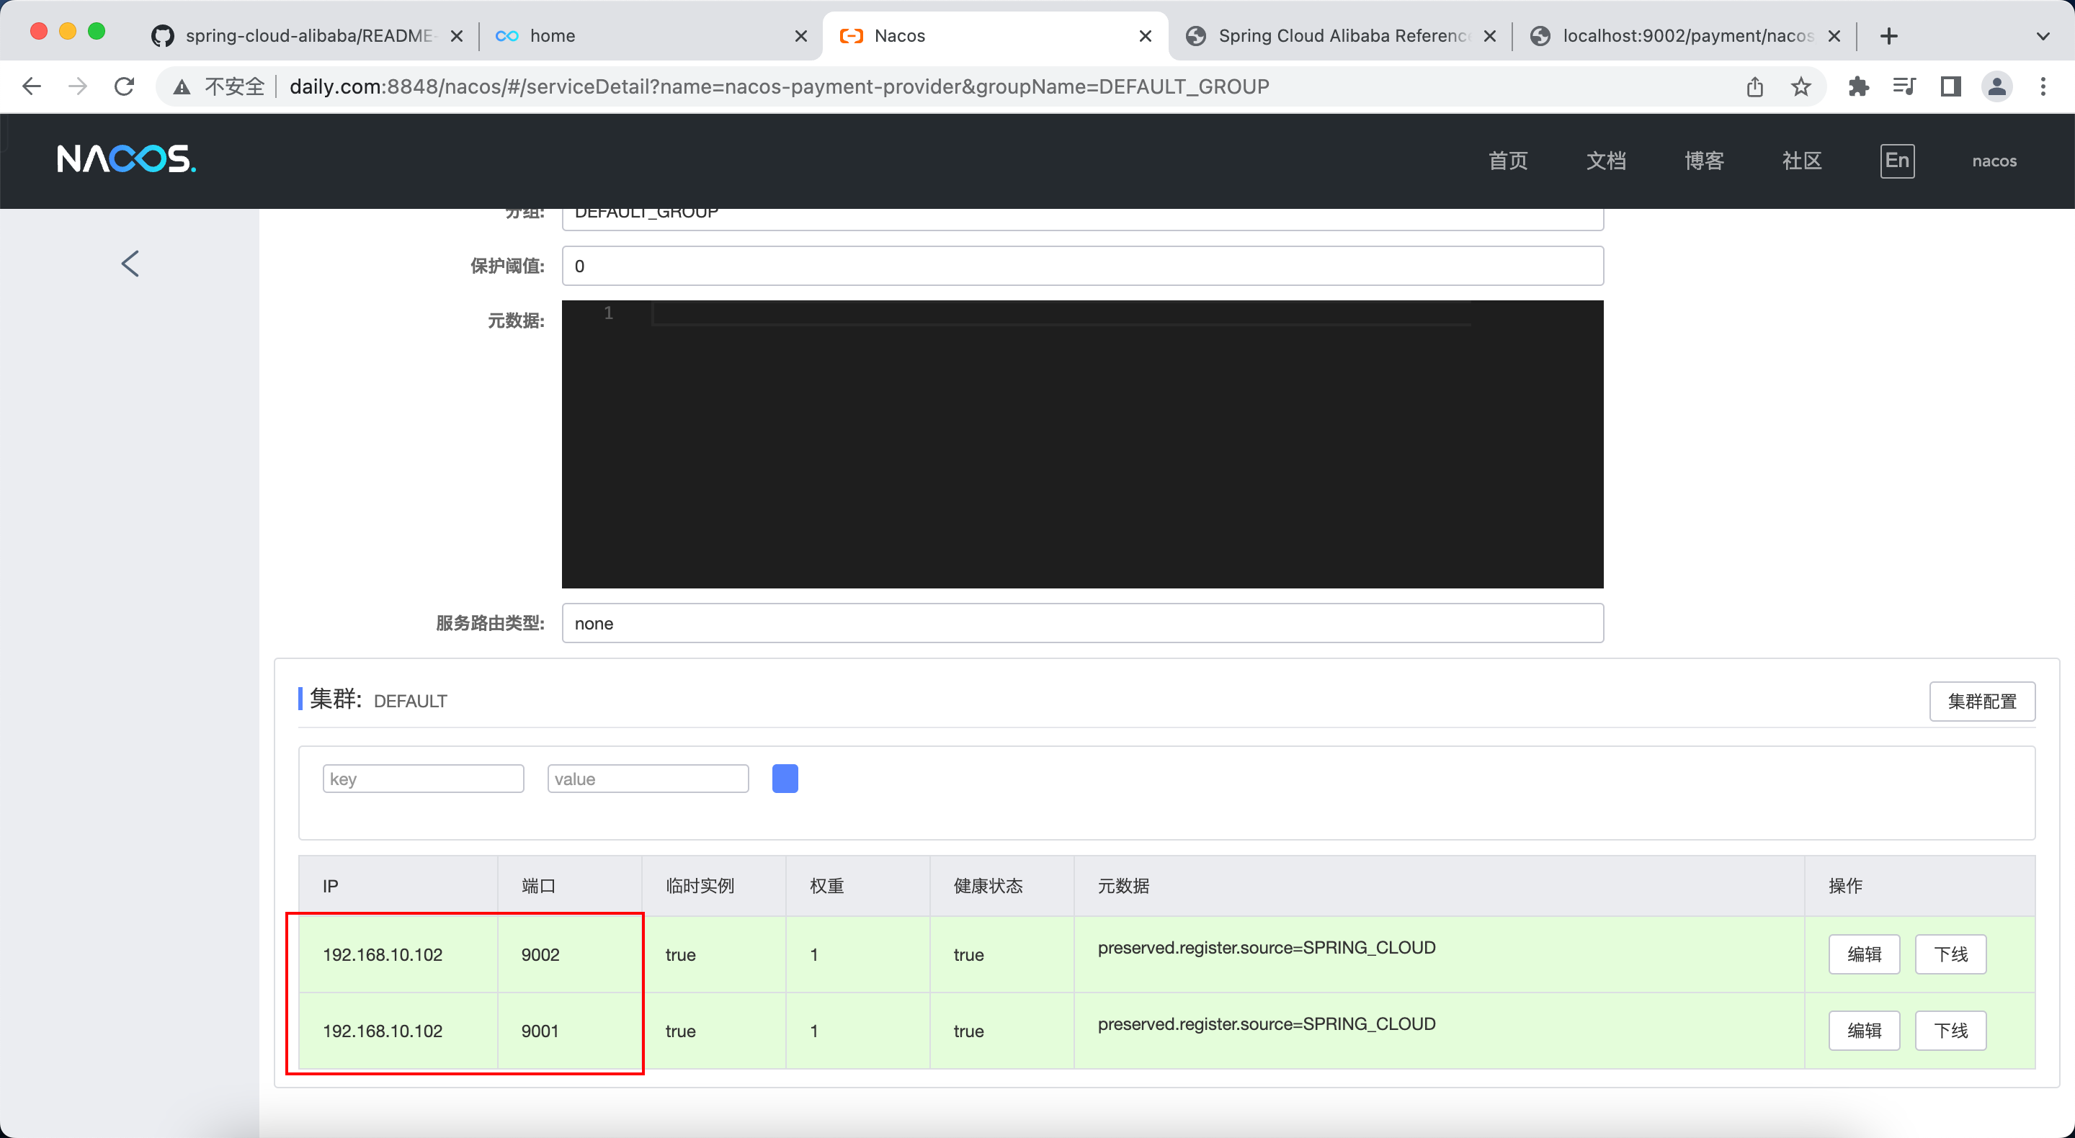Click the Nacos logo

127,159
